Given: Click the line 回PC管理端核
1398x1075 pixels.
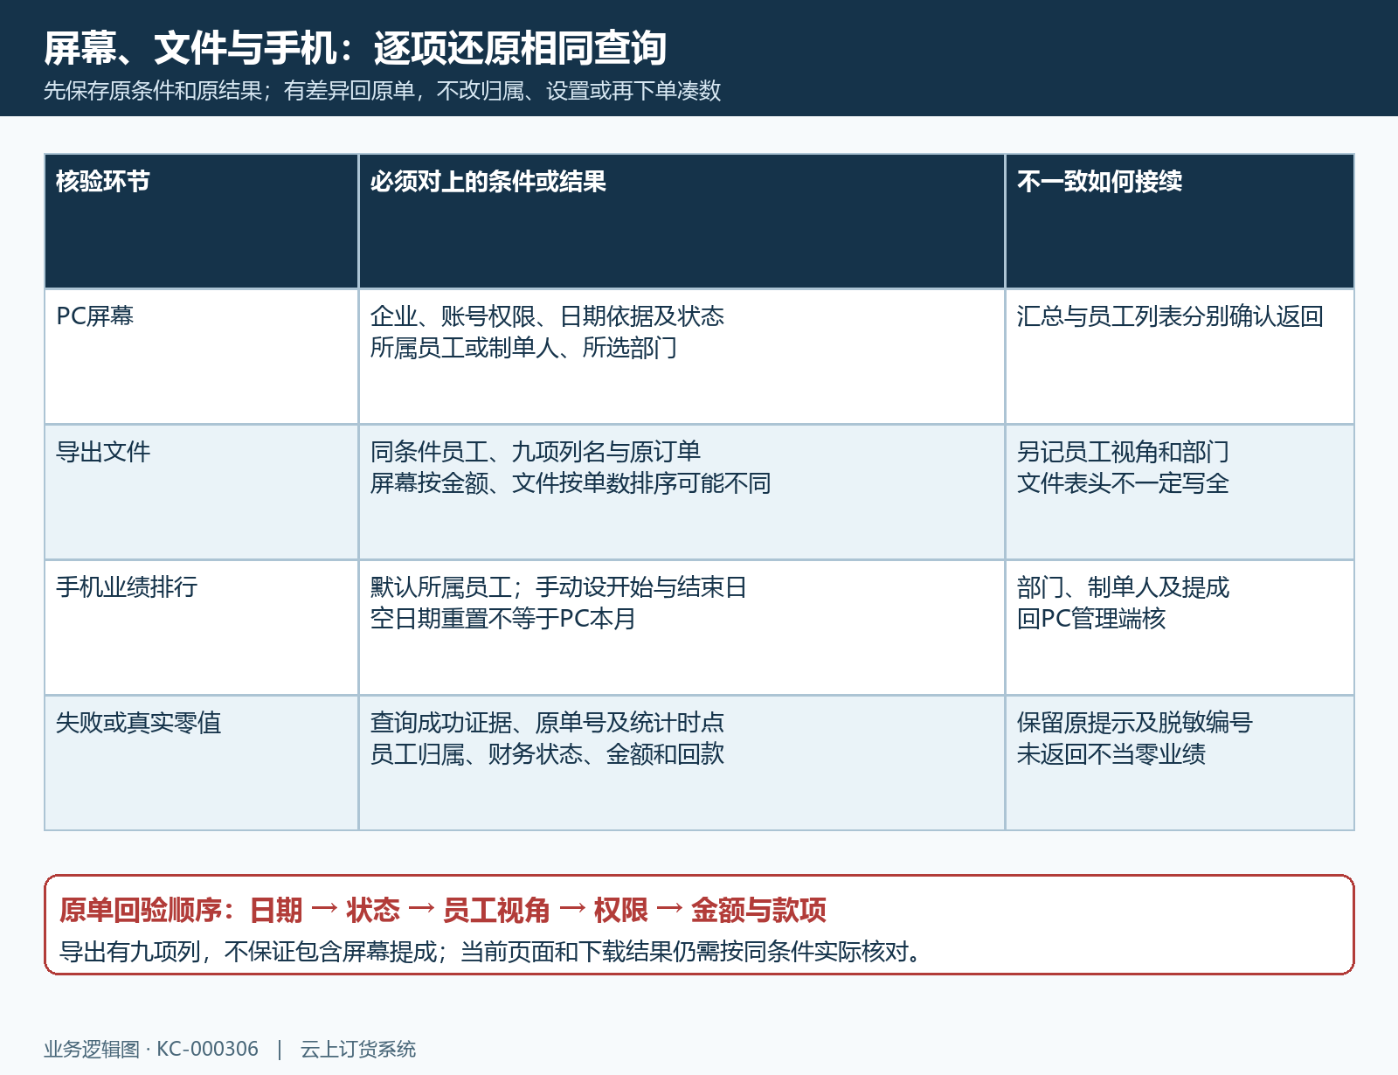Looking at the screenshot, I should (x=1091, y=619).
